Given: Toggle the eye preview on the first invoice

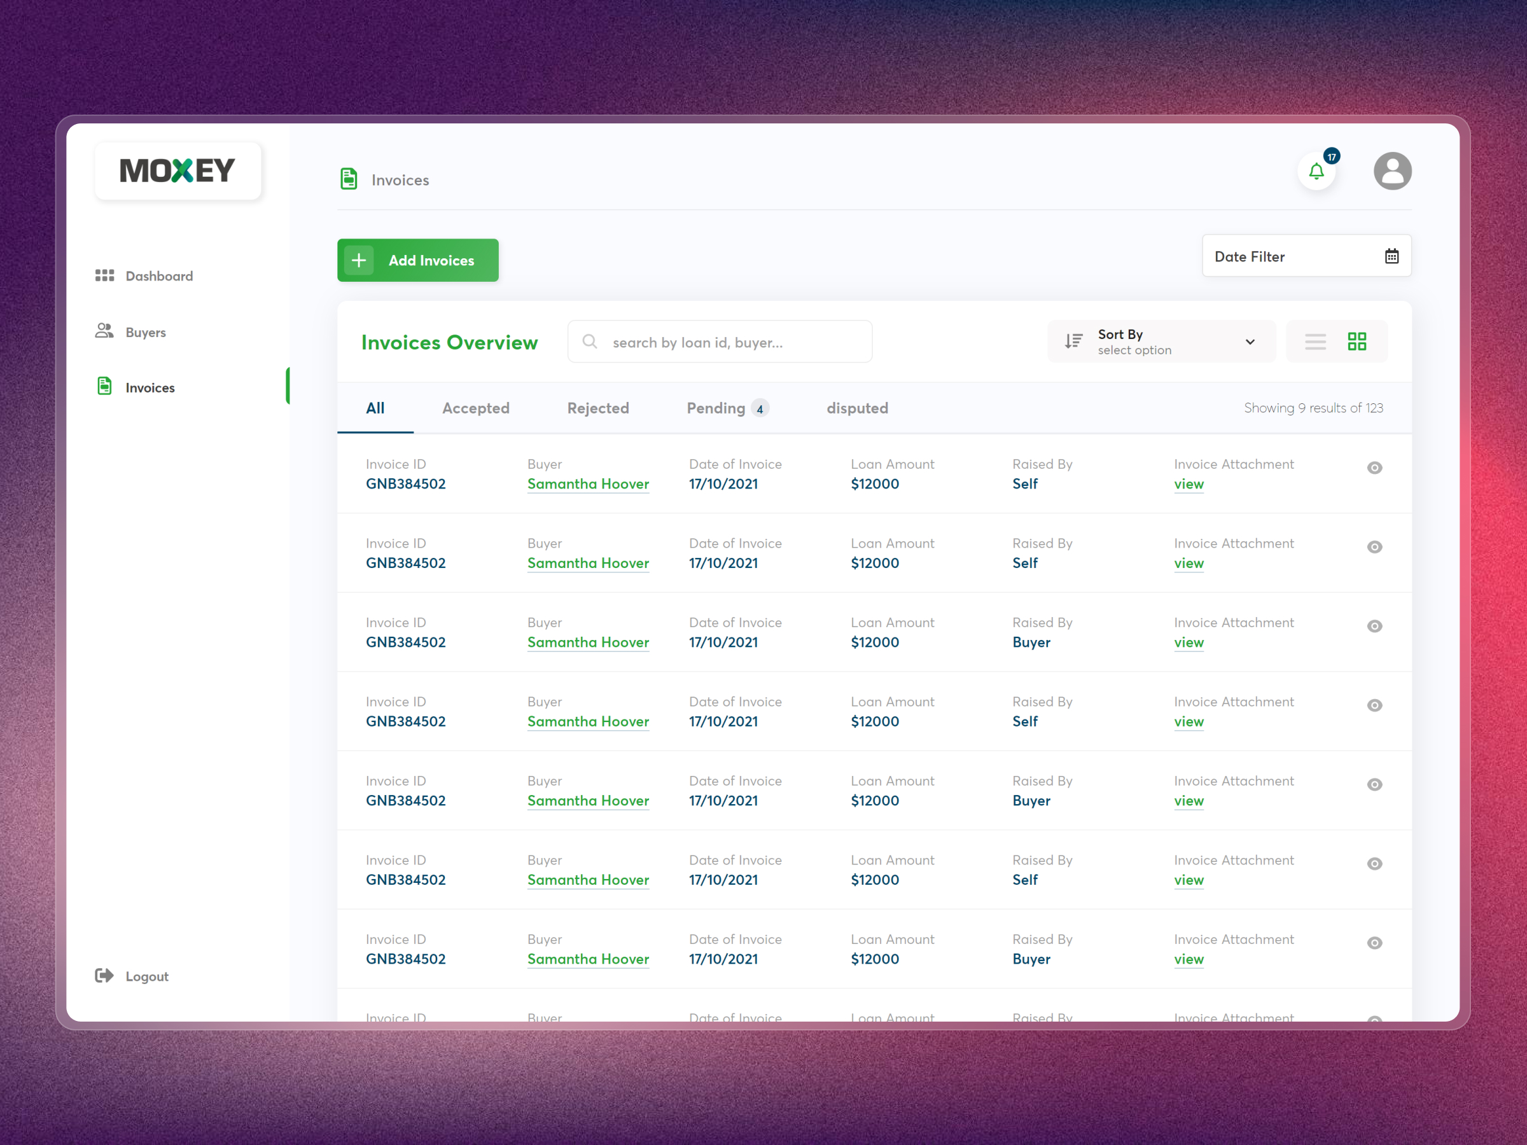Looking at the screenshot, I should [1374, 468].
